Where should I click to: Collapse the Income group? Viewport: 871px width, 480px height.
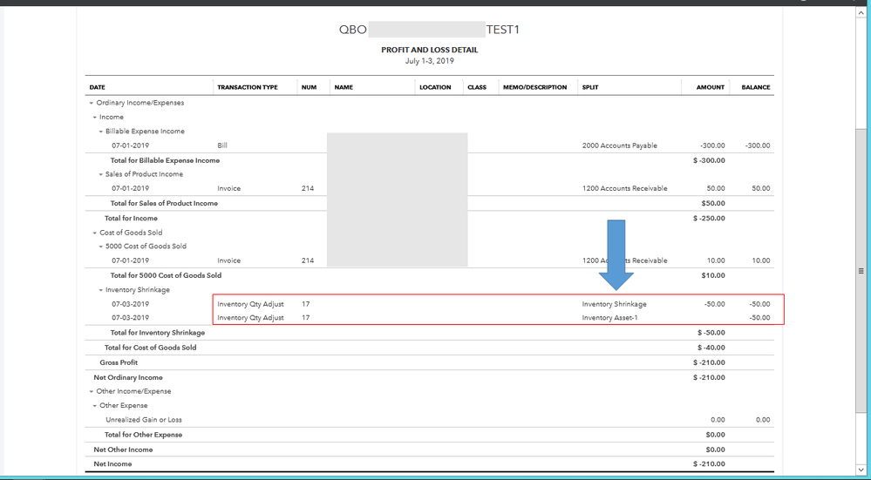[94, 118]
